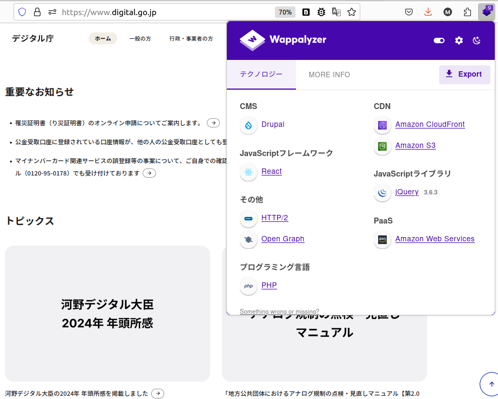
Task: Click arrow next to 罹災証明書 notice
Action: [x=213, y=123]
